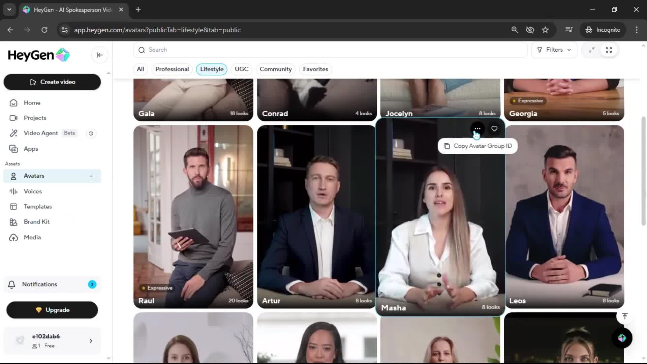Switch to the Professional tab

[x=172, y=69]
